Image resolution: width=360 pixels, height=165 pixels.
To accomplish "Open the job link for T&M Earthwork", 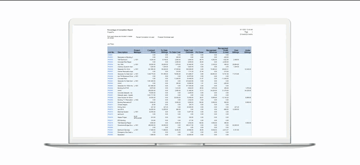I will (110, 60).
